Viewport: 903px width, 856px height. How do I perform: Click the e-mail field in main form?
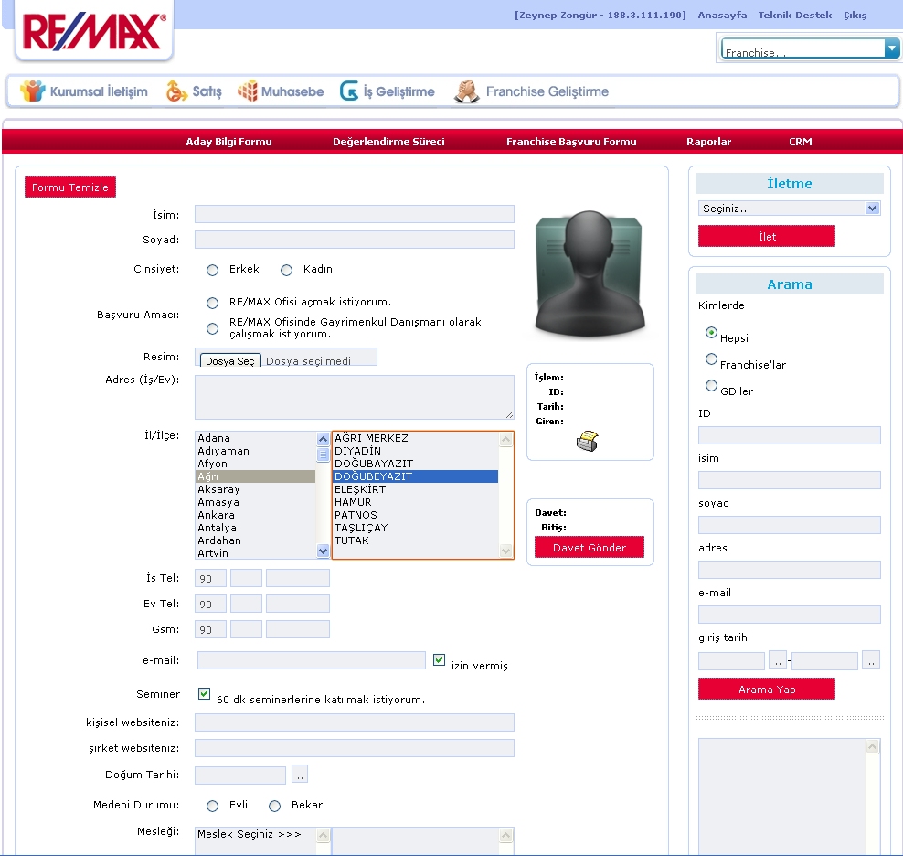311,660
